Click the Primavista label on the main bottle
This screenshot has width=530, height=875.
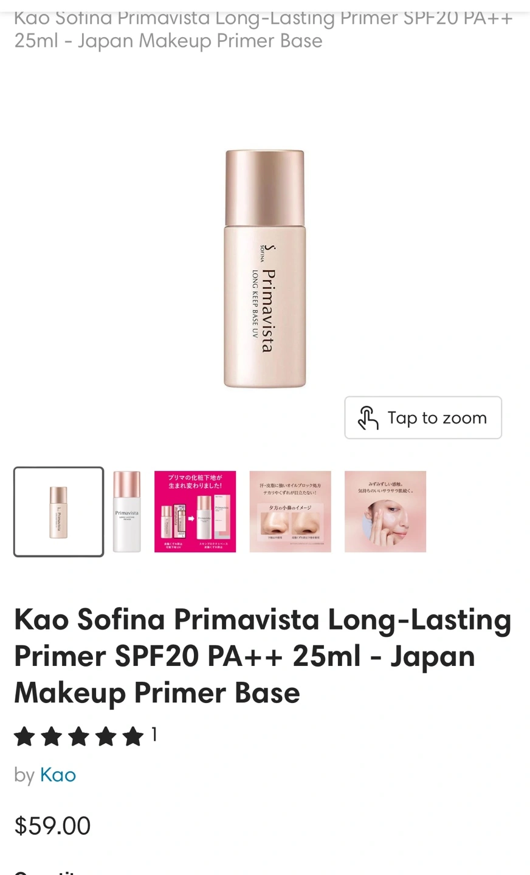click(x=267, y=311)
